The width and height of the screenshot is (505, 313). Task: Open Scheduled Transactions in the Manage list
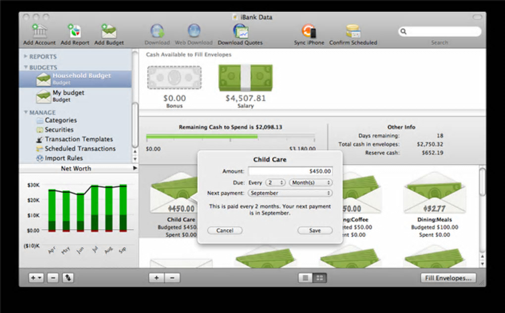pos(80,149)
